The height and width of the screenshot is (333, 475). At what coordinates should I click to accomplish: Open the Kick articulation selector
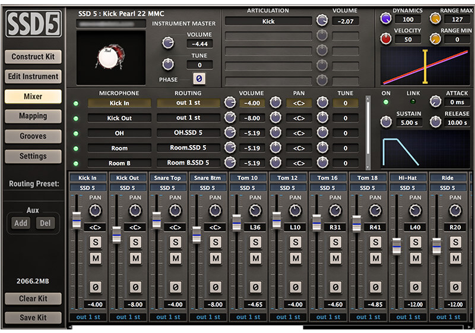click(x=268, y=21)
